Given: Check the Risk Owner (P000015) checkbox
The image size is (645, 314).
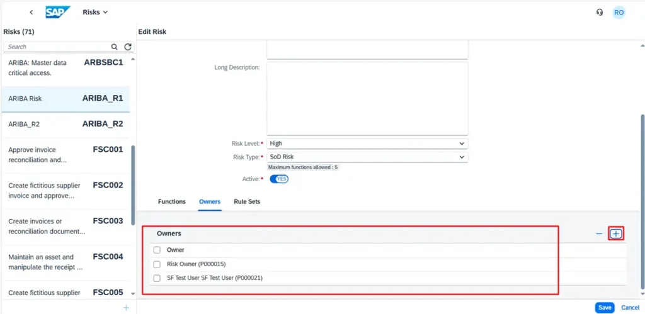Looking at the screenshot, I should (157, 264).
